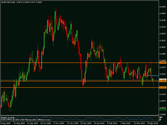Click the 1 Mar 2010 date label

click(126, 123)
